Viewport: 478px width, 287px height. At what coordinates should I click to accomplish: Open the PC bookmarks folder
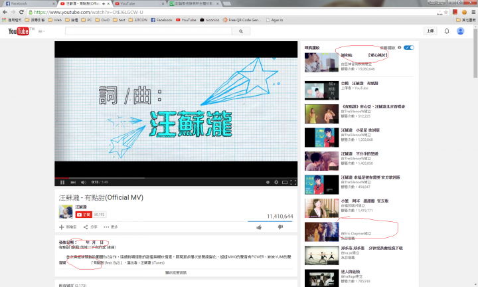coord(86,20)
